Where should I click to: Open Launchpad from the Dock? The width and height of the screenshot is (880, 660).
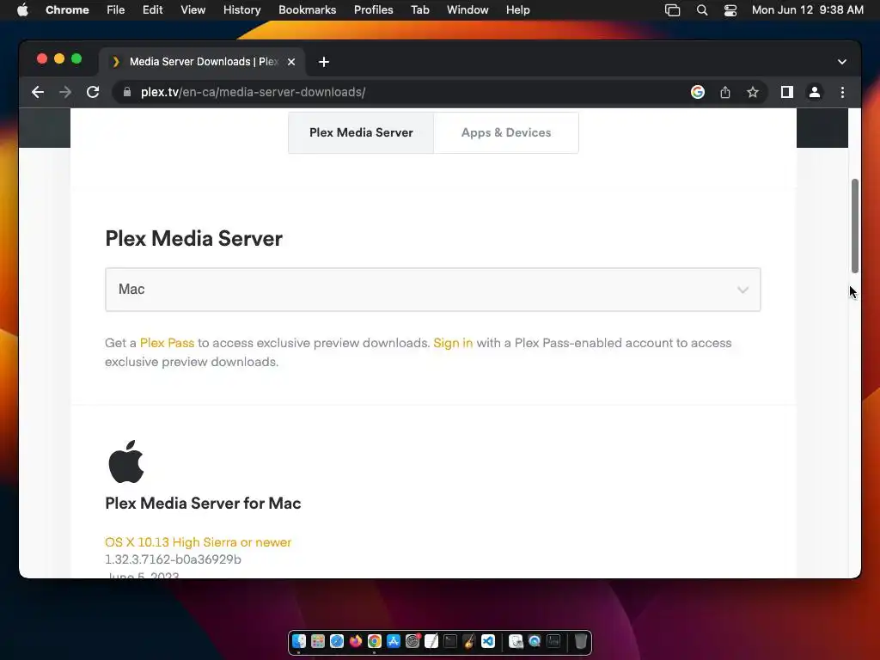(318, 641)
